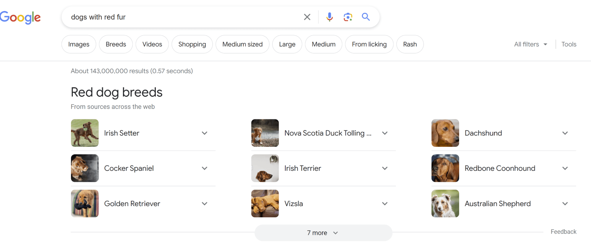Expand the Dachshund breed entry
591x249 pixels.
[x=565, y=133]
